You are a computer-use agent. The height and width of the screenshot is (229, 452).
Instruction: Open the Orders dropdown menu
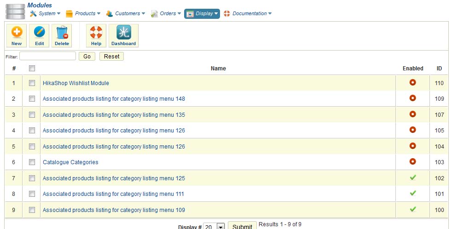(166, 13)
